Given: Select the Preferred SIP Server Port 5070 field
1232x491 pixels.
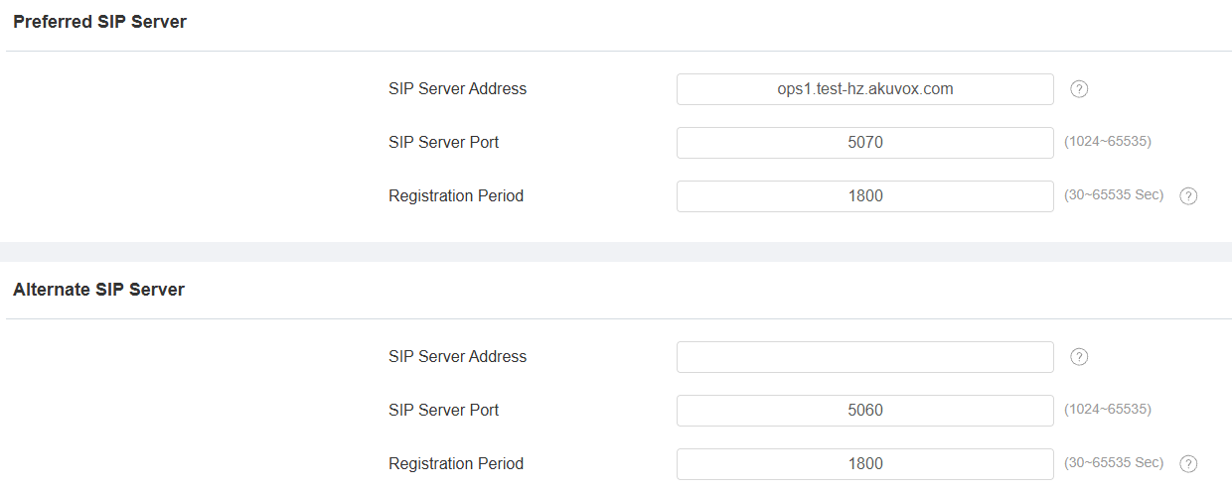Looking at the screenshot, I should pos(864,143).
